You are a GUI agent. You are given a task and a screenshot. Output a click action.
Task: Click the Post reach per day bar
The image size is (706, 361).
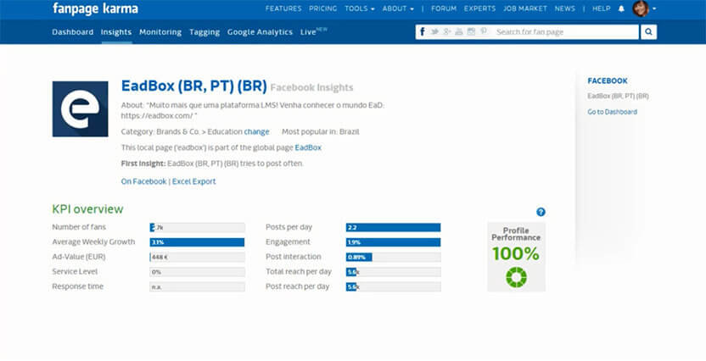[x=393, y=286]
